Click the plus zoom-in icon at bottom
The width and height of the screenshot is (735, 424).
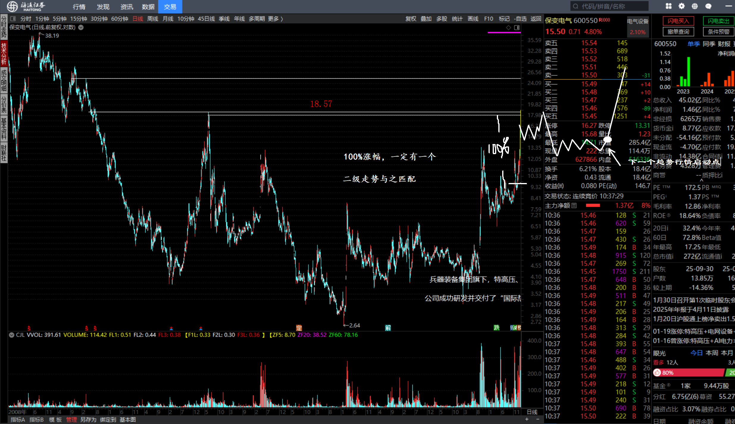[527, 419]
